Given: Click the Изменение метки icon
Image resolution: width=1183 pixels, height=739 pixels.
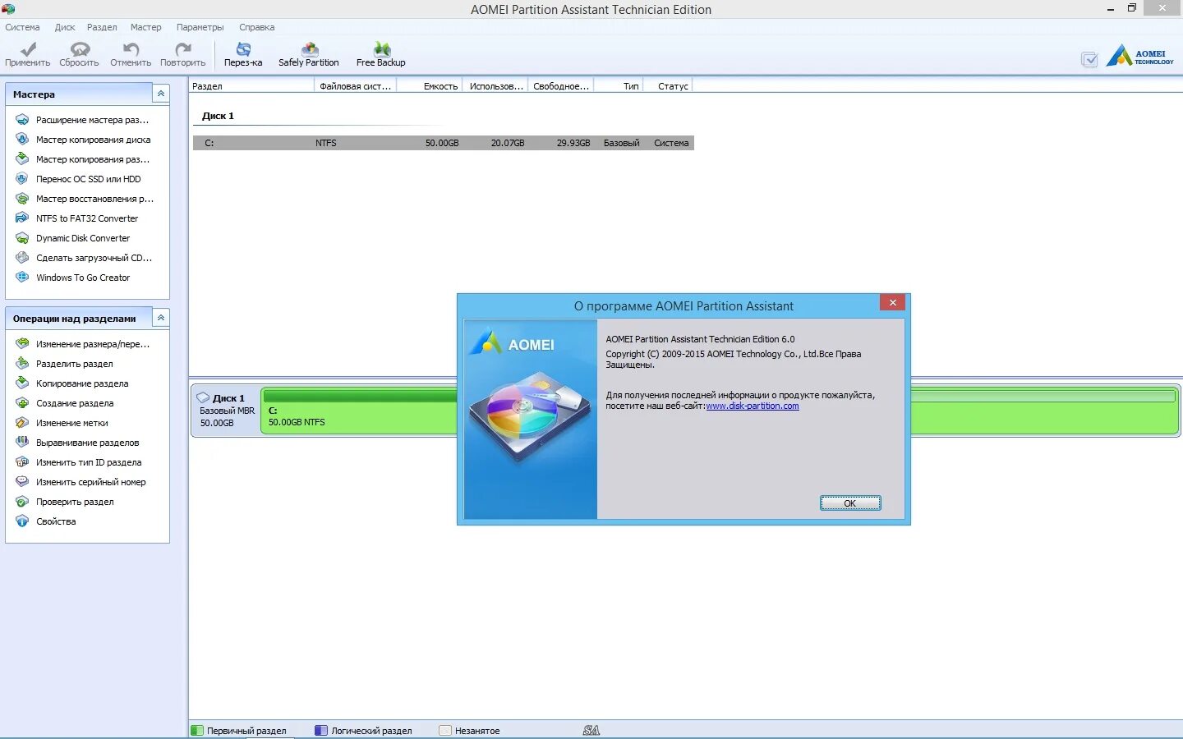Looking at the screenshot, I should point(22,423).
